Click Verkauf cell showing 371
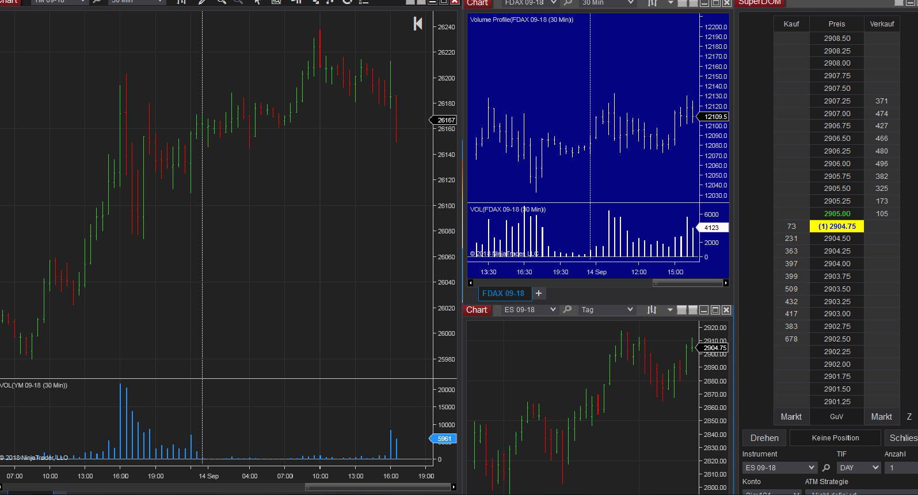 (882, 101)
